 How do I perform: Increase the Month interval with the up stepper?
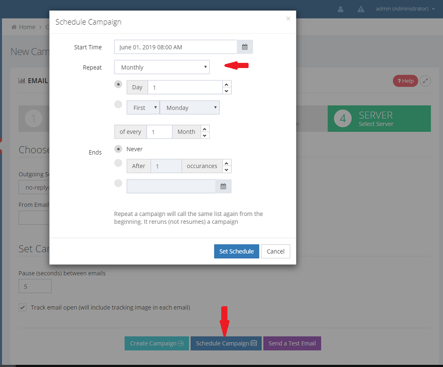coord(205,129)
